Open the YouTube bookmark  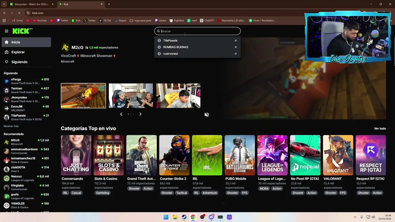pos(39,21)
